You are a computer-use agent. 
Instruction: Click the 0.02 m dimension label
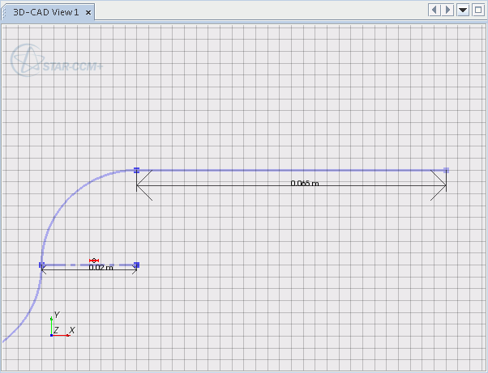(100, 268)
